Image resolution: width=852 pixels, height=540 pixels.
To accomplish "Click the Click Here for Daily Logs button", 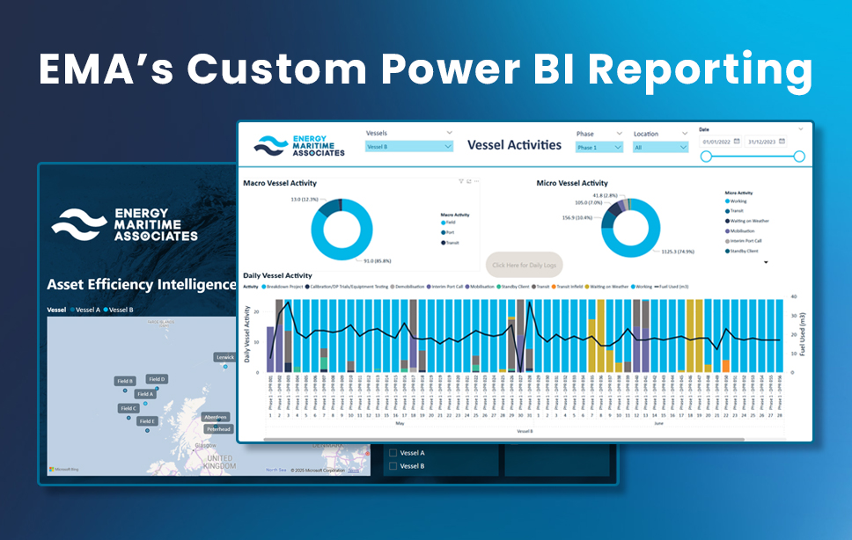I will tap(526, 266).
